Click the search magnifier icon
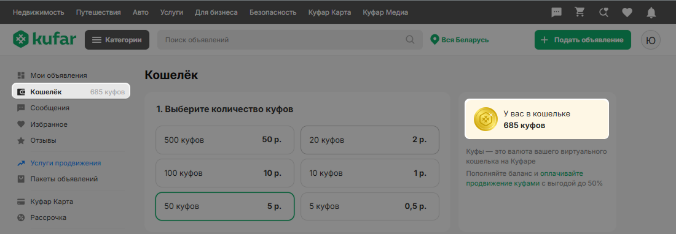The image size is (676, 234). point(410,40)
